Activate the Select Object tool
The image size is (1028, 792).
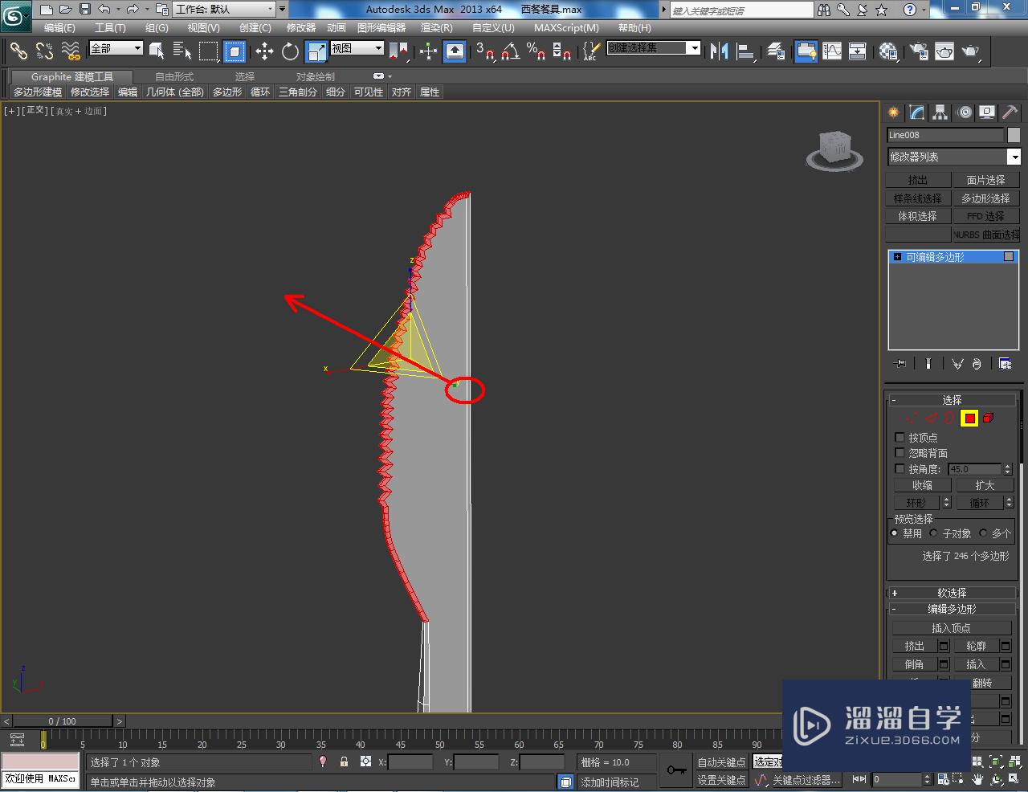coord(157,51)
